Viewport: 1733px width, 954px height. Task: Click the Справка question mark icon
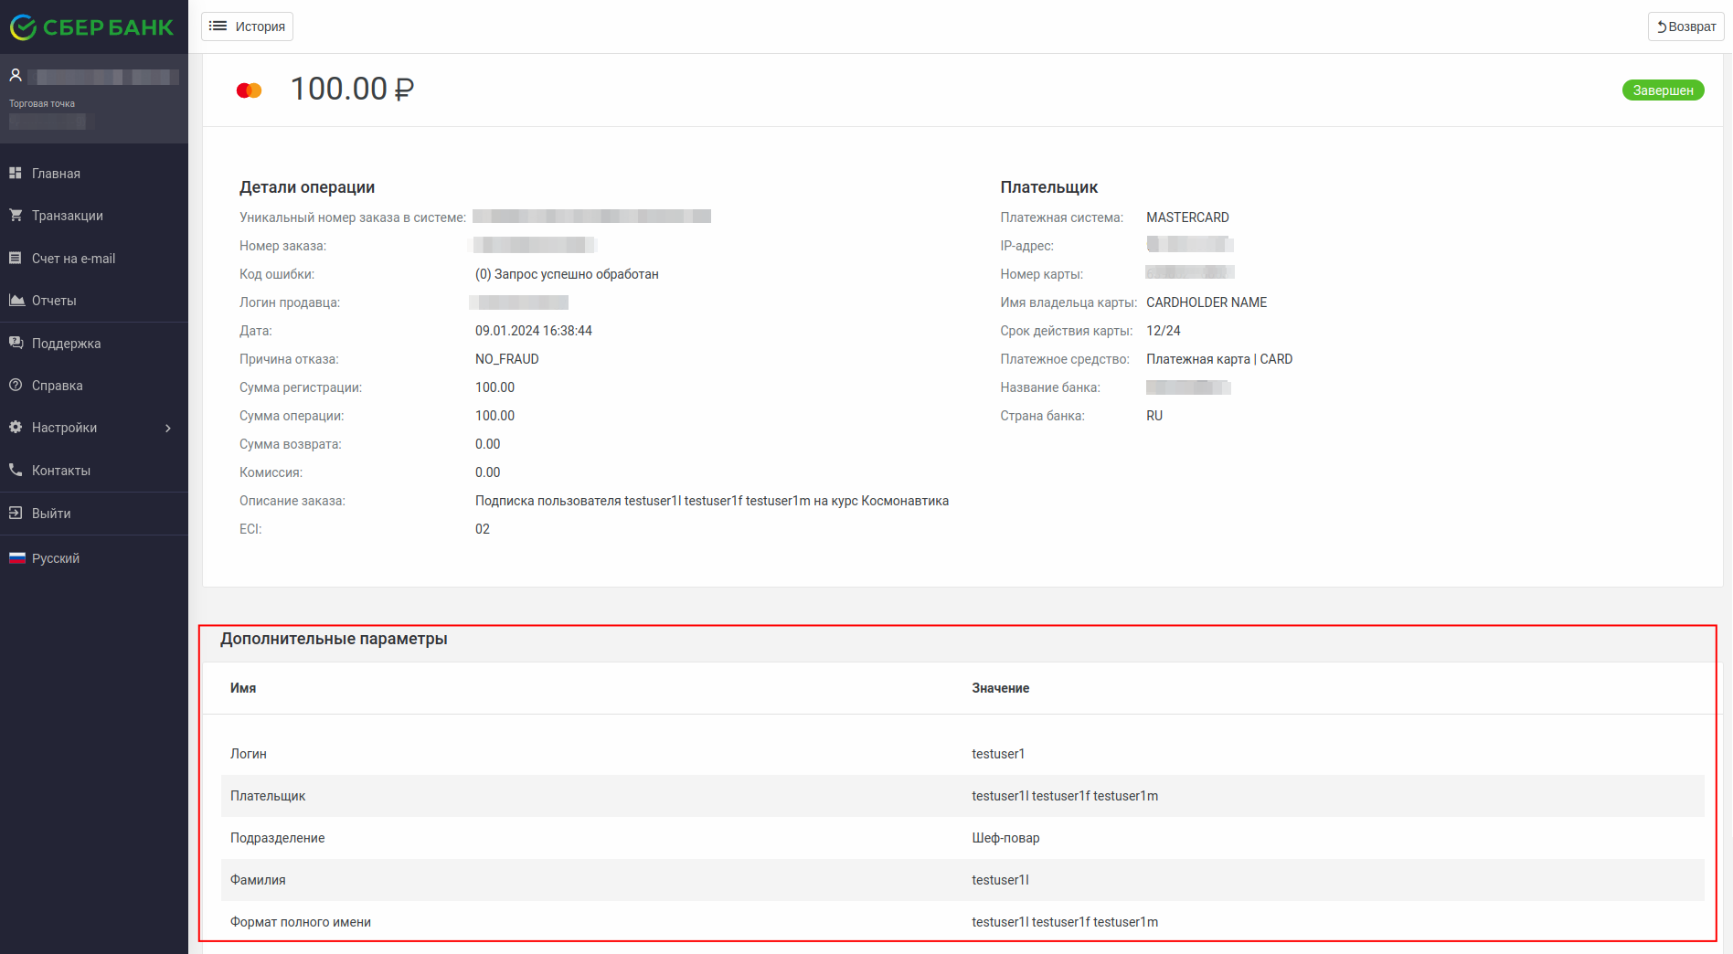pos(16,385)
